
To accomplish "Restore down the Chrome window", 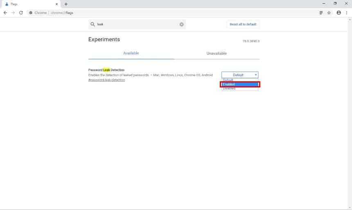I will tap(335, 4).
